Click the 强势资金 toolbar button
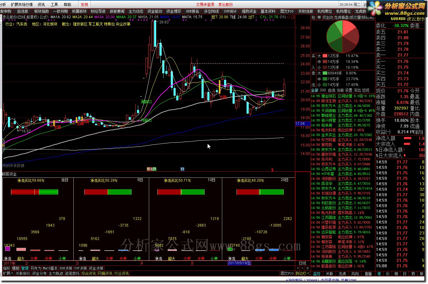Image resolution: width=428 pixels, height=284 pixels. (249, 11)
